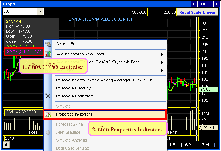Click the T button in title bar
The width and height of the screenshot is (221, 151).
[x=194, y=4]
